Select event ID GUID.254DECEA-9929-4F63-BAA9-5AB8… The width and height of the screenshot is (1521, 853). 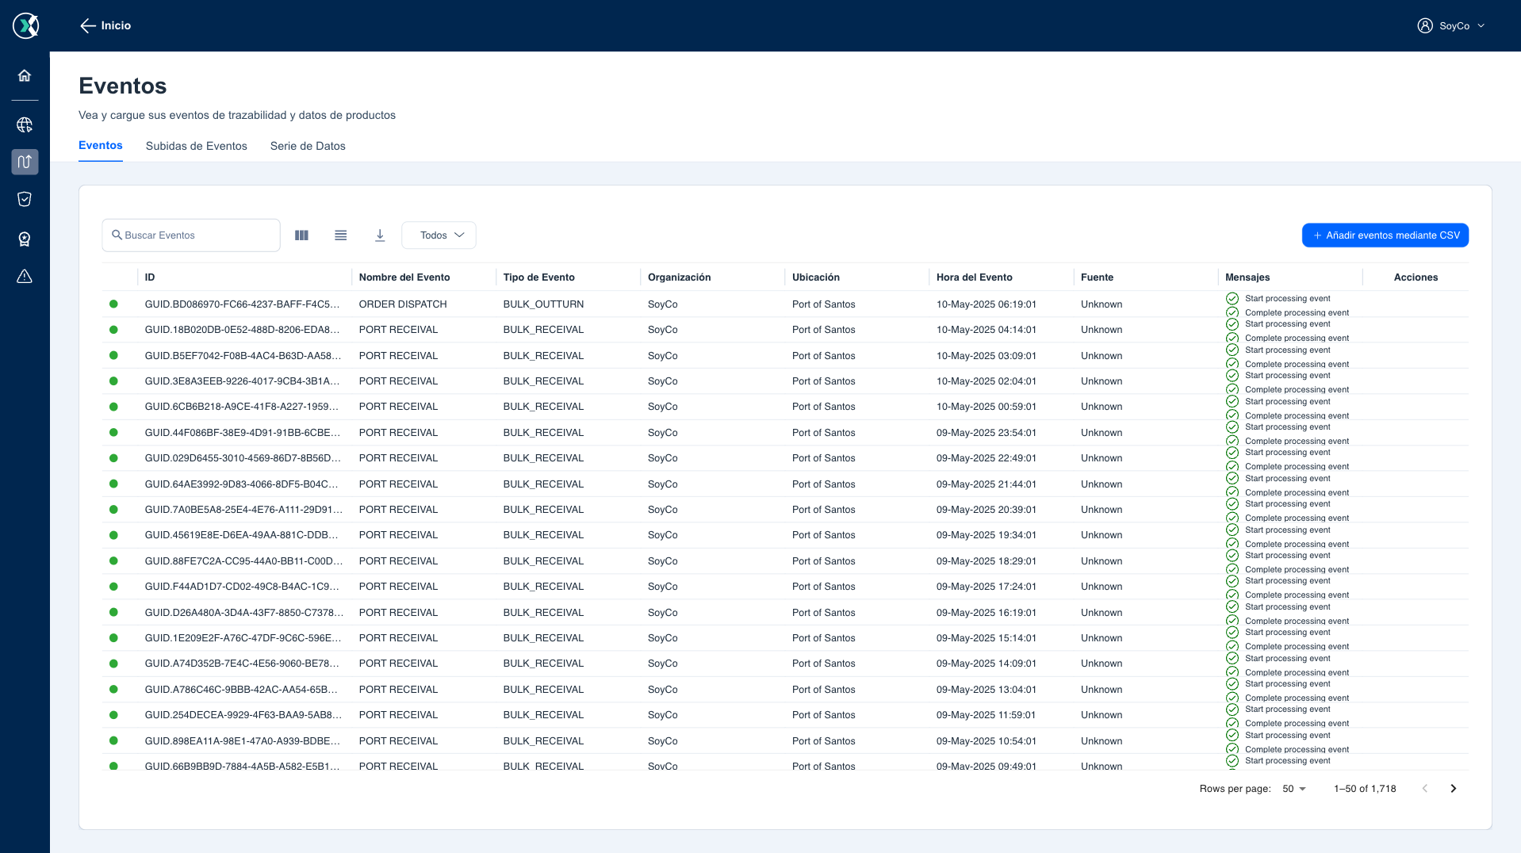tap(243, 715)
